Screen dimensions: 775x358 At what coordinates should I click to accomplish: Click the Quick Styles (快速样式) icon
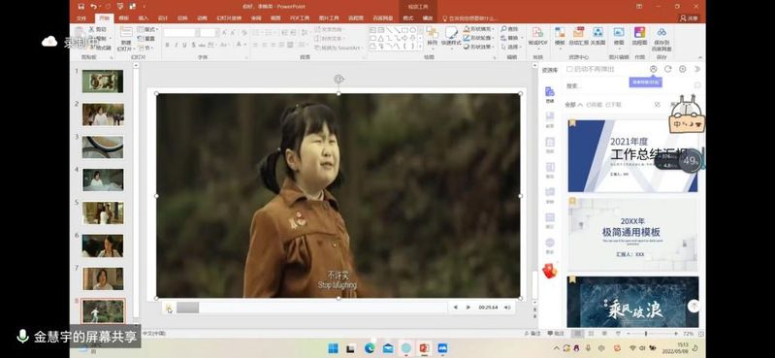coord(451,32)
